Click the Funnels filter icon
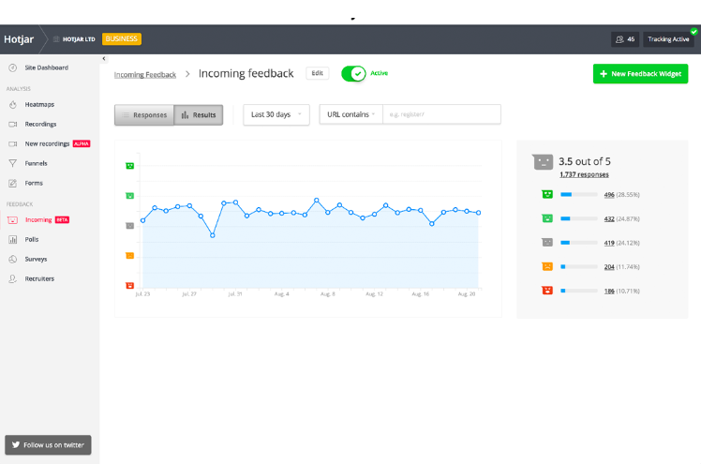Image resolution: width=701 pixels, height=464 pixels. tap(12, 163)
